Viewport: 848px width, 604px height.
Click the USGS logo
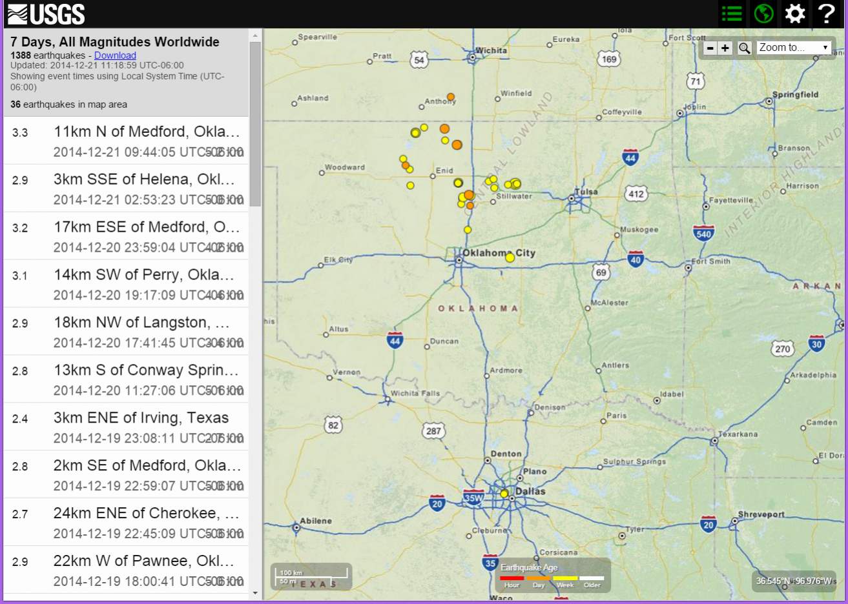pyautogui.click(x=47, y=14)
